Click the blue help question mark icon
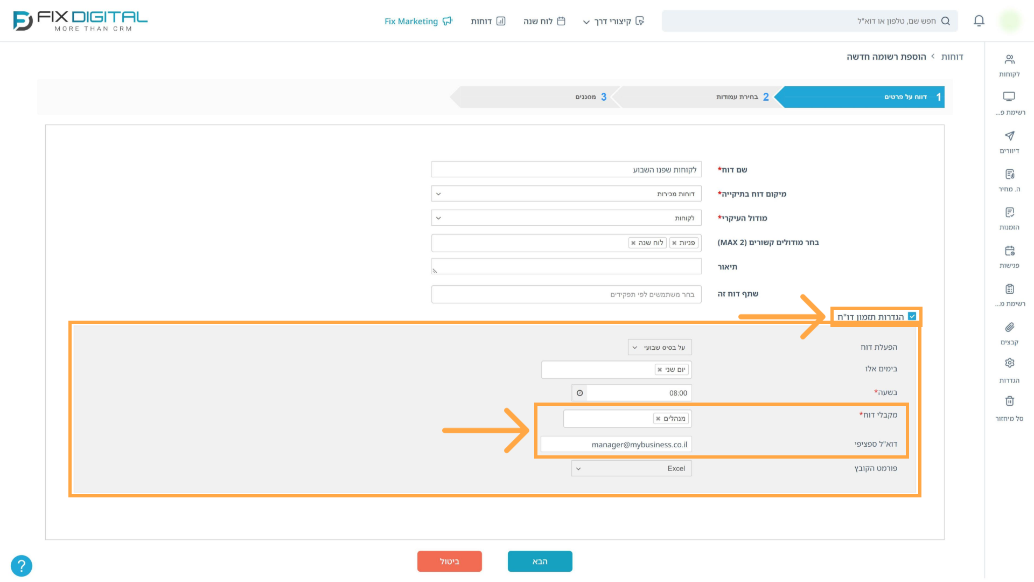 point(22,566)
